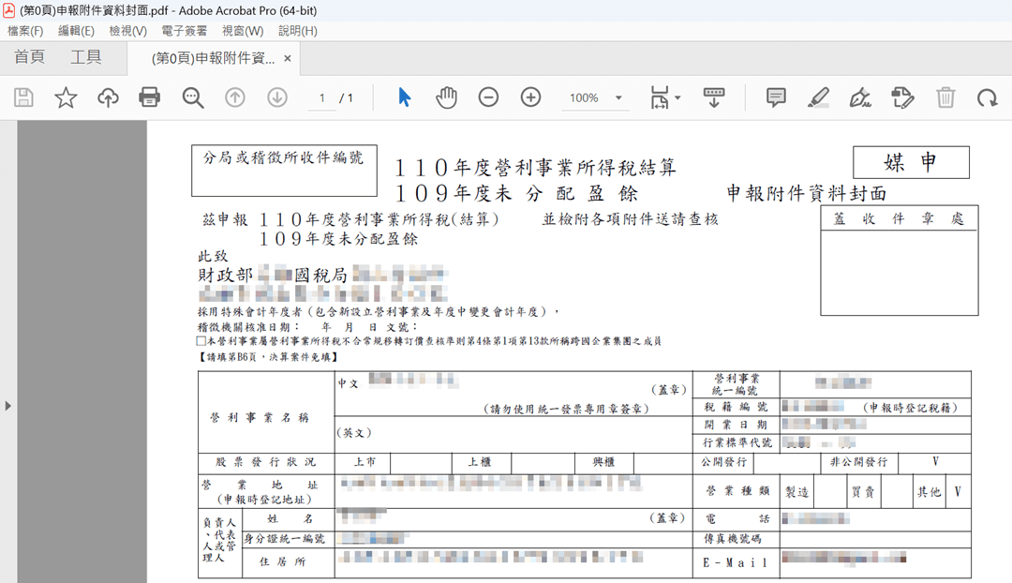Print the document with printer icon
This screenshot has height=583, width=1012.
[150, 97]
